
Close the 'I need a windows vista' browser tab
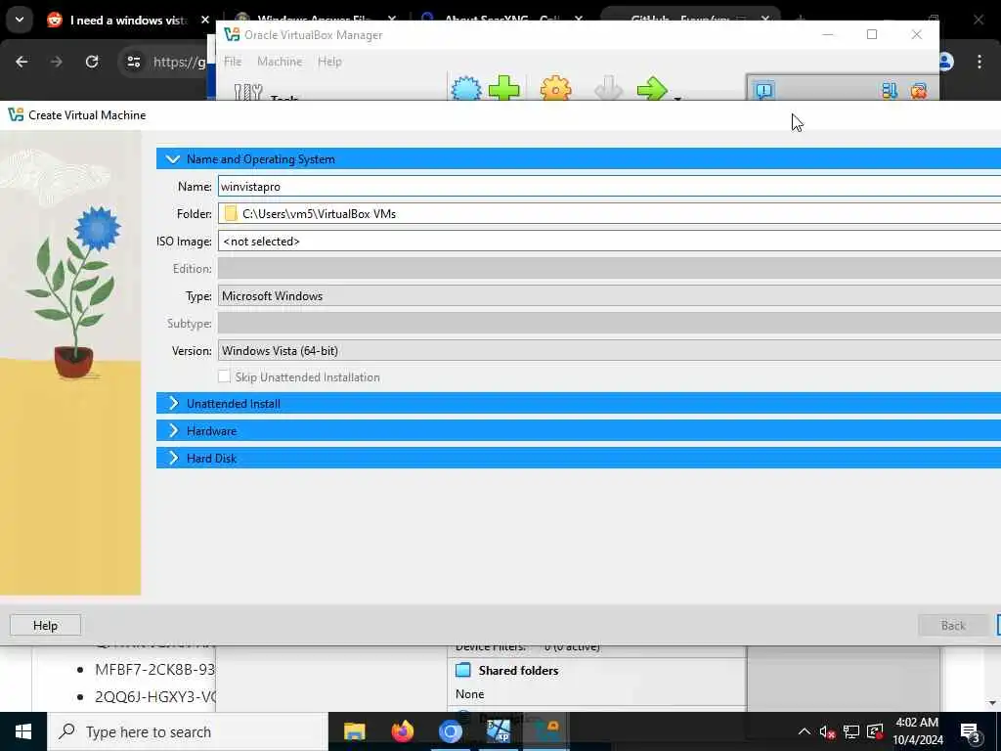point(205,21)
